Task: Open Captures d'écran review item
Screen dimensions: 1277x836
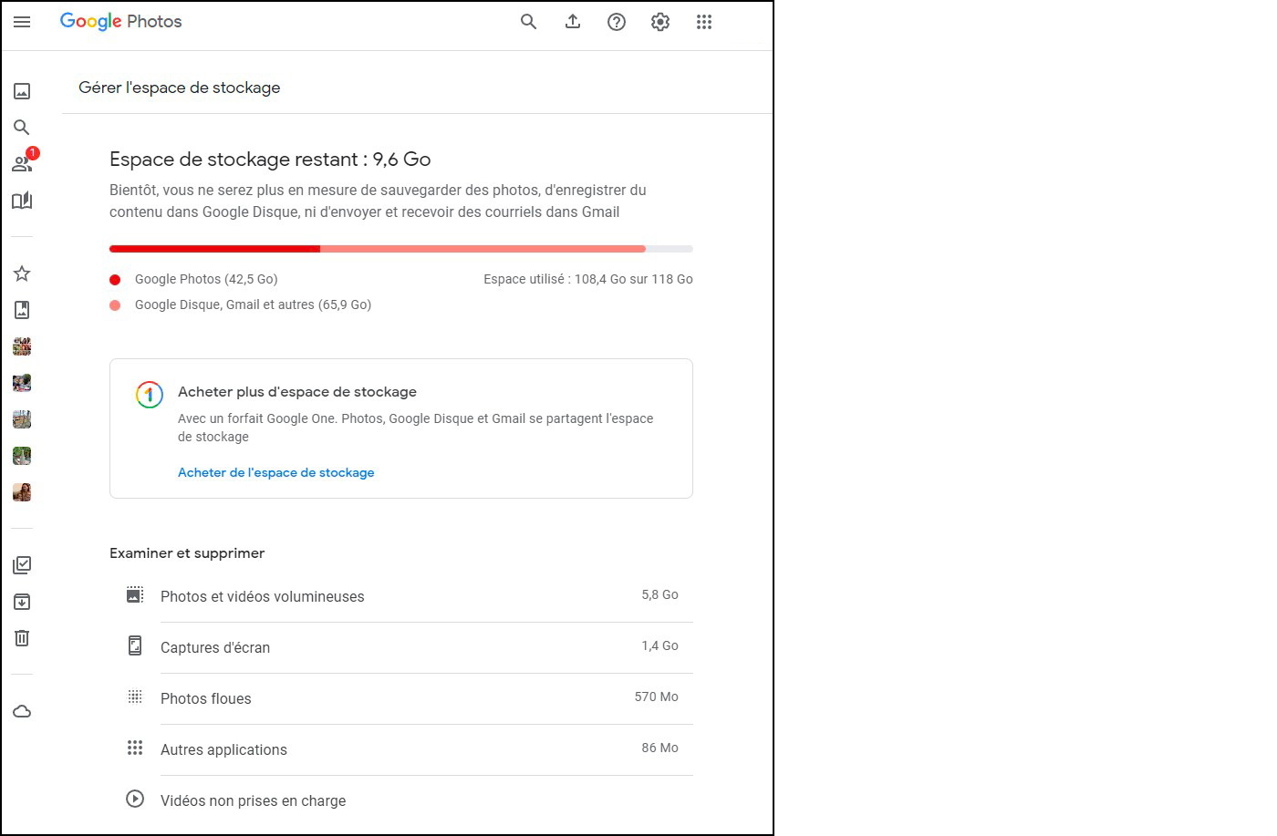Action: click(215, 647)
